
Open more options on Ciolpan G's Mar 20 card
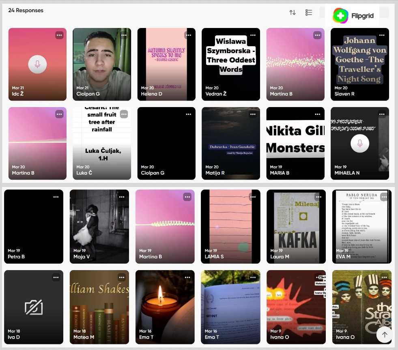coord(188,114)
